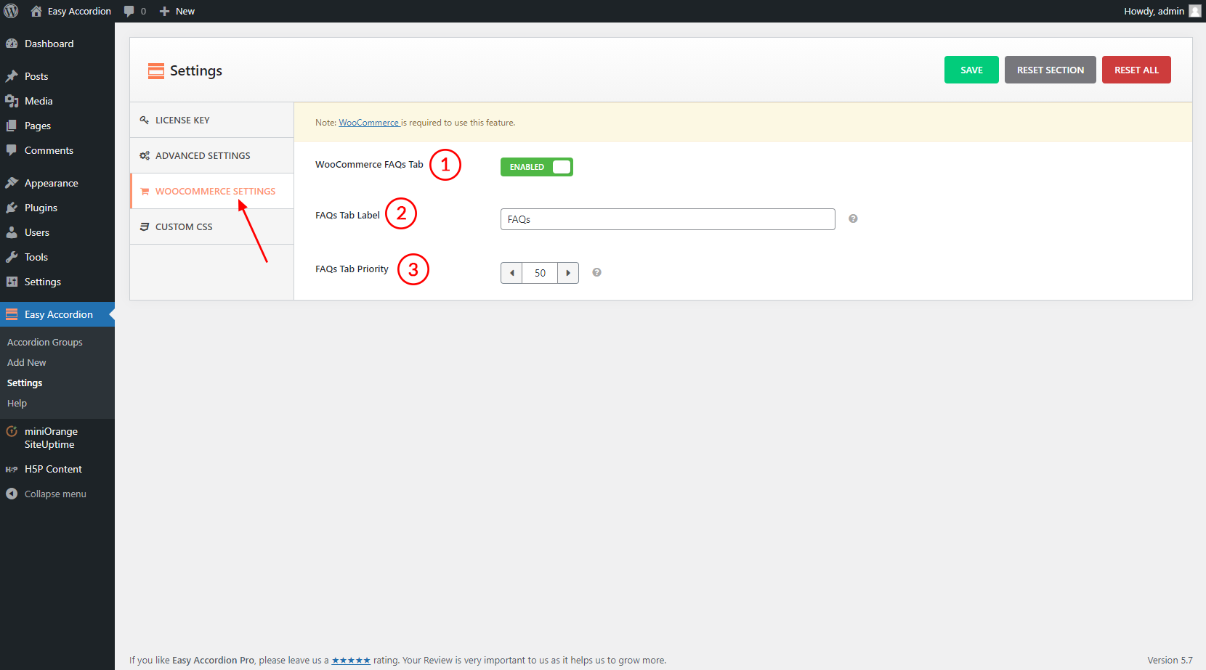Toggle the WooCommerce FAQs Tab switch
This screenshot has width=1206, height=670.
[x=537, y=167]
